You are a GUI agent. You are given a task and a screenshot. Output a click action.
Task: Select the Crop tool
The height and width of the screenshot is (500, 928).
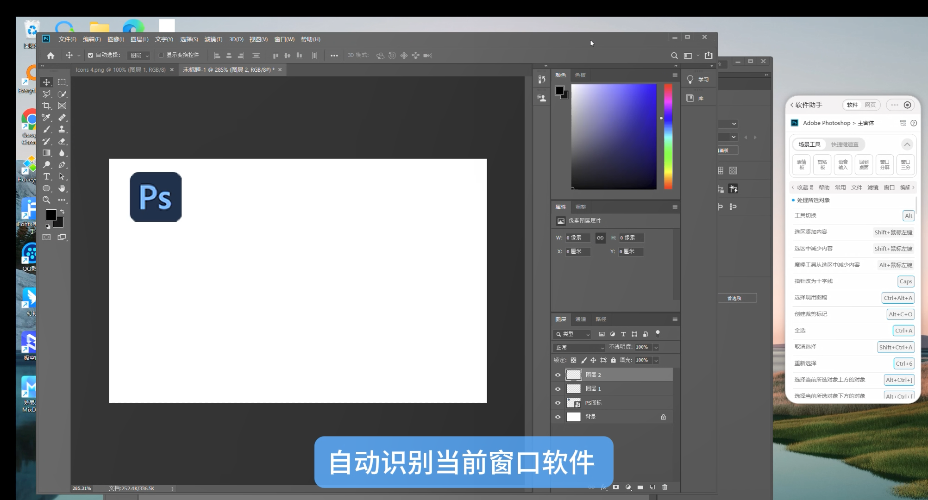47,106
